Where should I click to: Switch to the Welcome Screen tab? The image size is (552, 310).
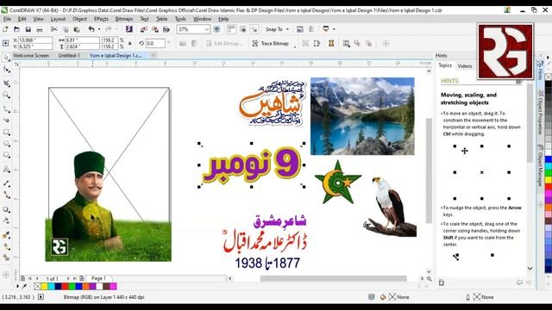click(x=31, y=55)
